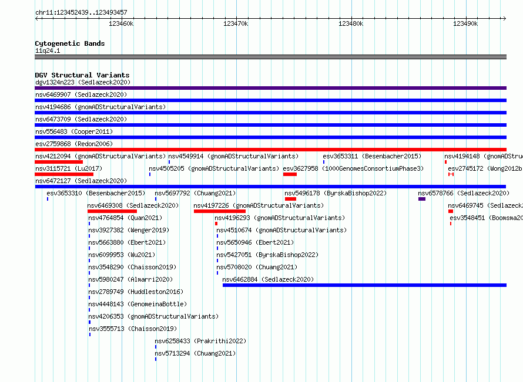Select nsv4448143 (GenomeinaBottle) label
The width and height of the screenshot is (523, 382).
pyautogui.click(x=138, y=304)
